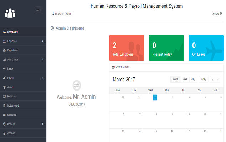Open the Leave menu item

click(x=23, y=69)
